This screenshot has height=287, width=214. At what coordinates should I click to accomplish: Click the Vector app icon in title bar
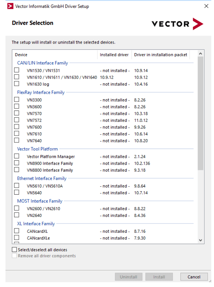coord(10,6)
